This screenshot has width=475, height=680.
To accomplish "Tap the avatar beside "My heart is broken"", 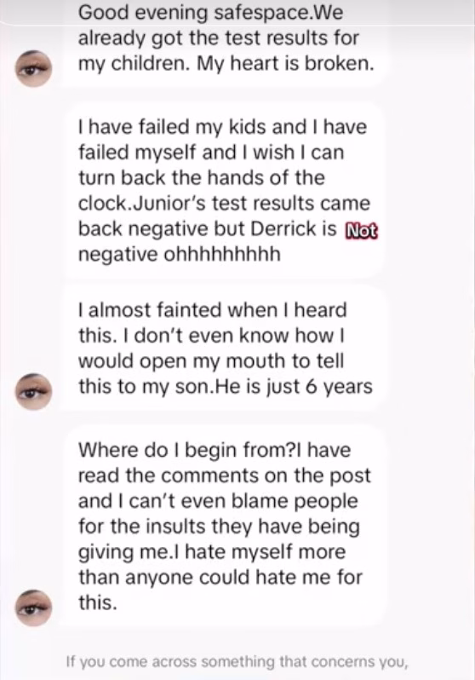I will [x=34, y=68].
